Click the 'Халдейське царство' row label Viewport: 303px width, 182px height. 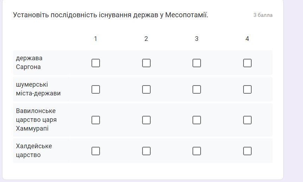[x=34, y=151]
